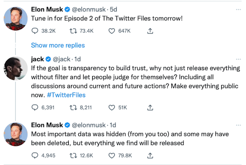View jack's profile picture

click(16, 68)
